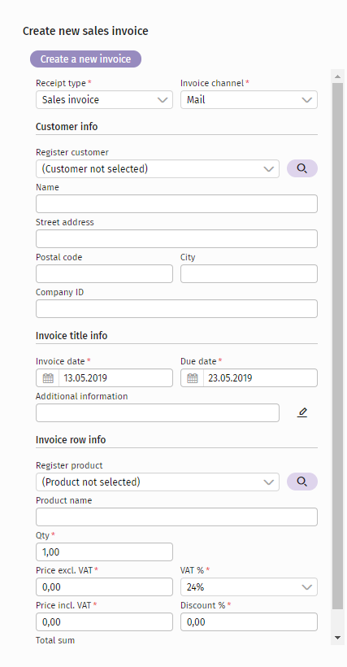Click the scrollbar up arrow
Viewport: 347px width, 667px height.
(x=338, y=76)
